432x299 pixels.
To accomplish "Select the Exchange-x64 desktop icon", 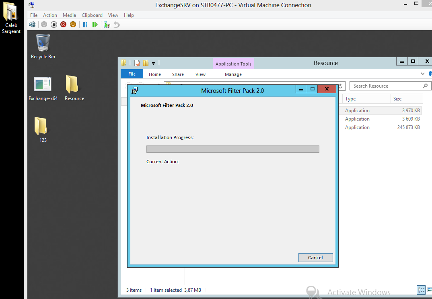I will coord(43,88).
